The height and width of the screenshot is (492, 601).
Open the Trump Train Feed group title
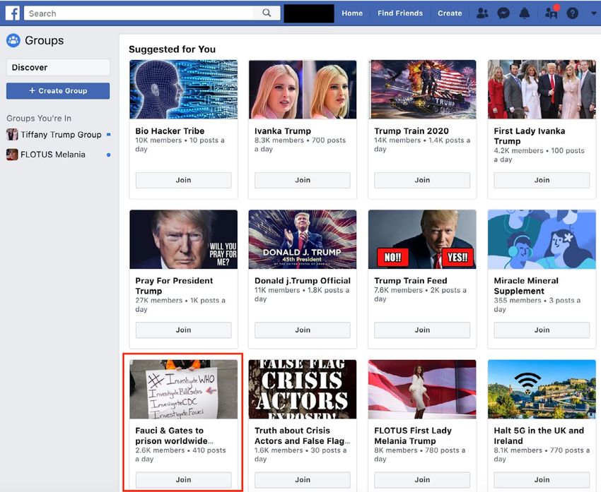point(411,281)
